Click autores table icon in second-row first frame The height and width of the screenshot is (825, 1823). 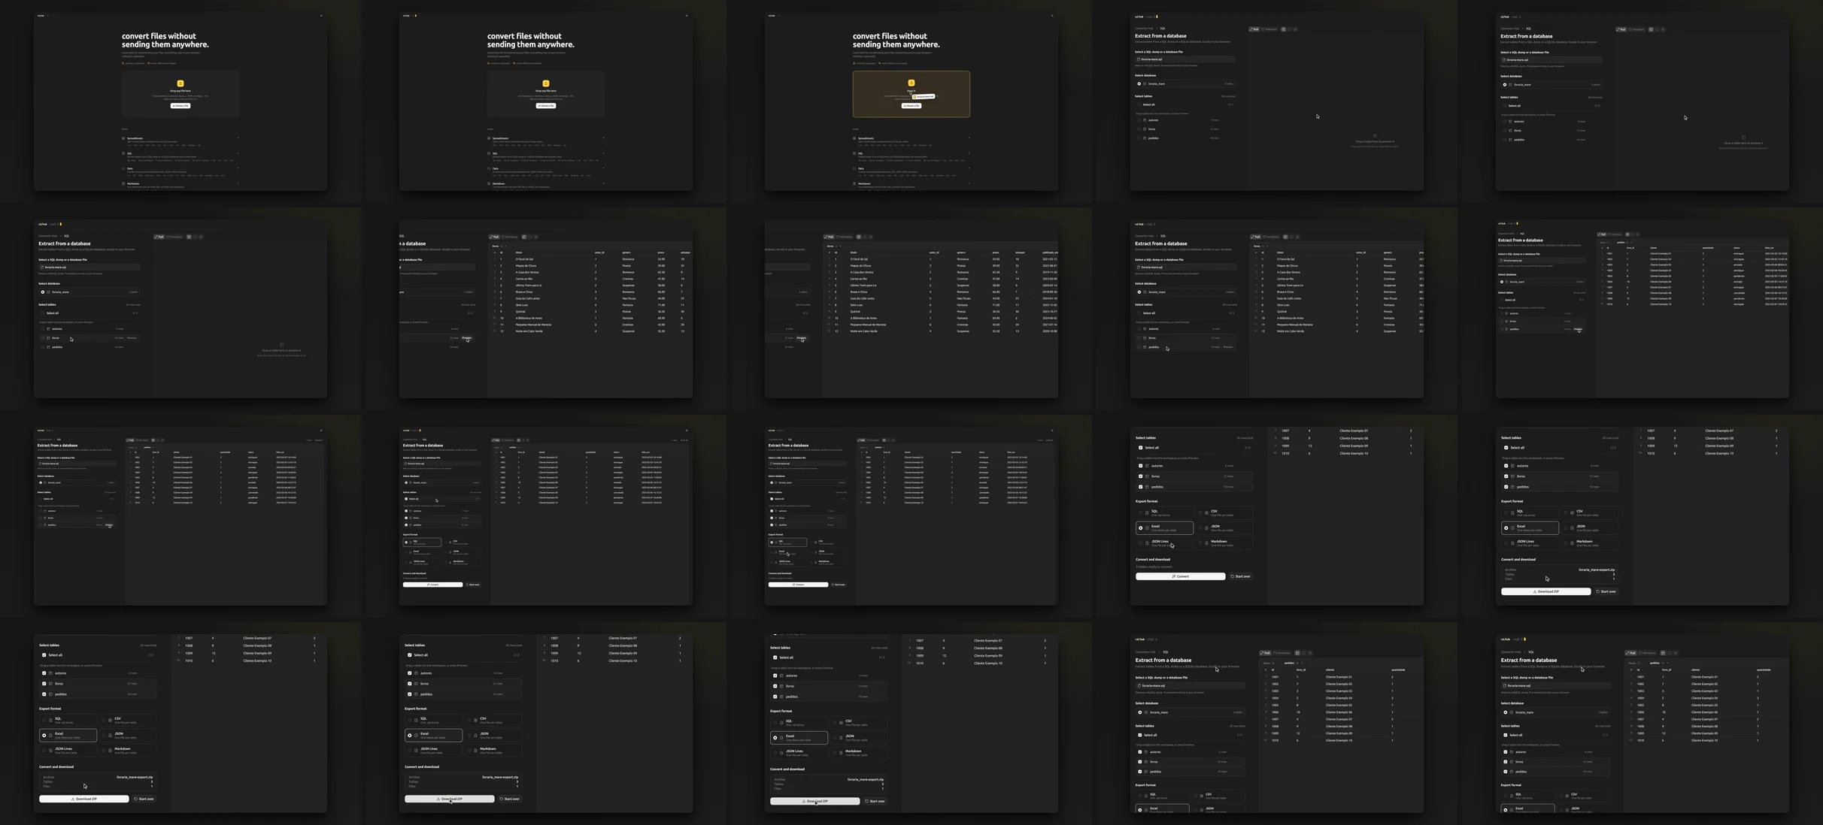[x=49, y=329]
